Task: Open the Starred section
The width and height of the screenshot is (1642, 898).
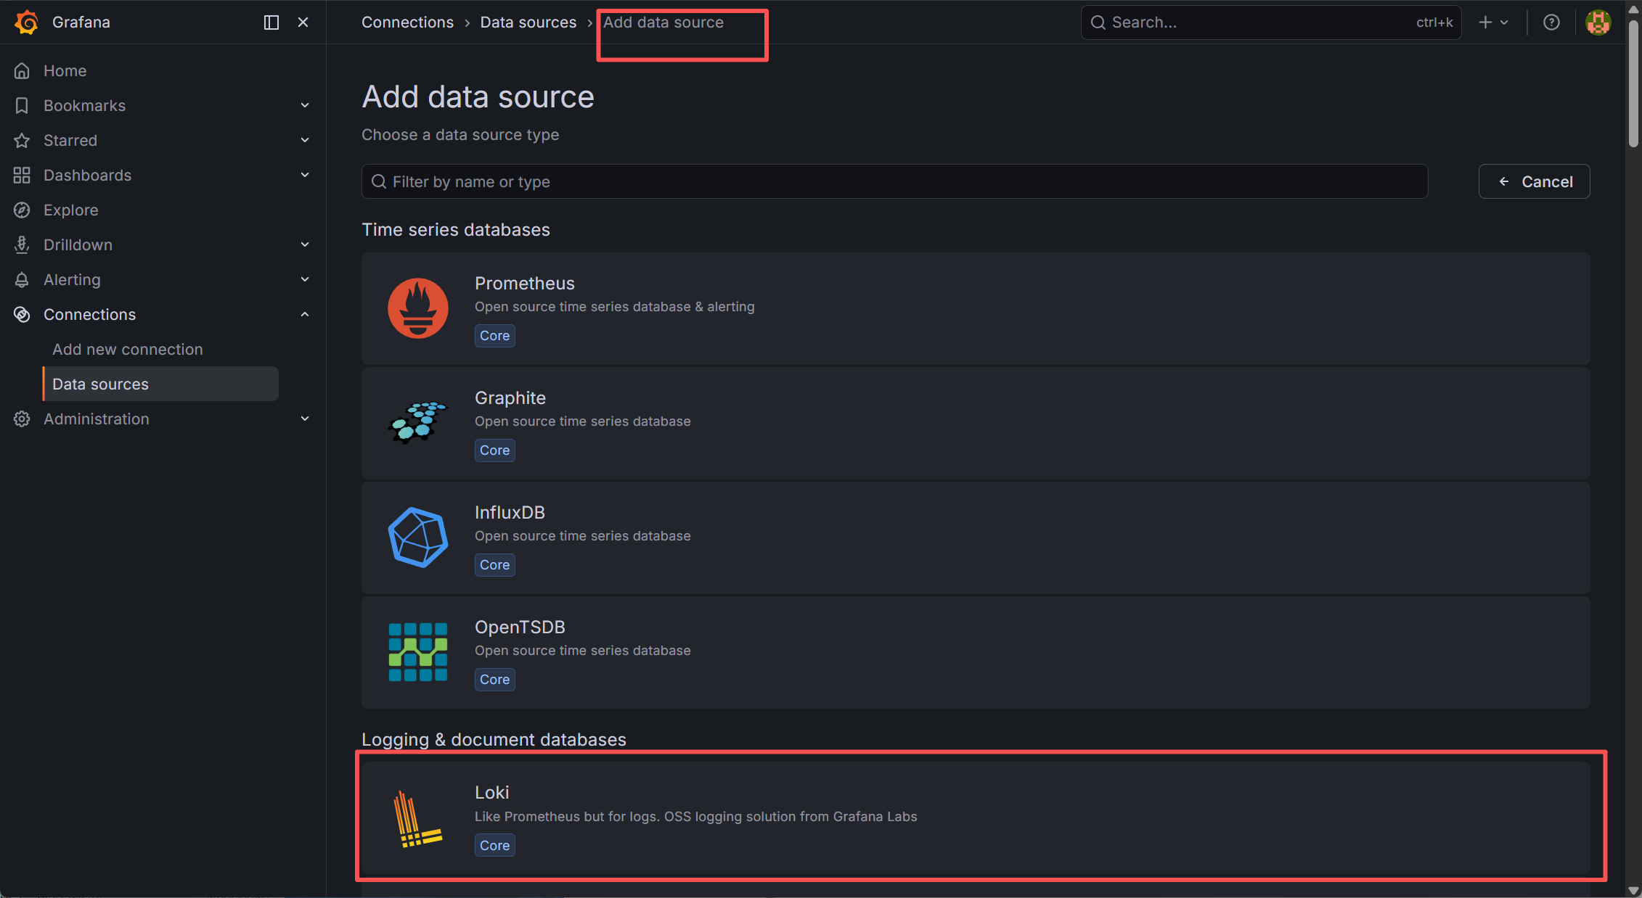Action: tap(70, 140)
